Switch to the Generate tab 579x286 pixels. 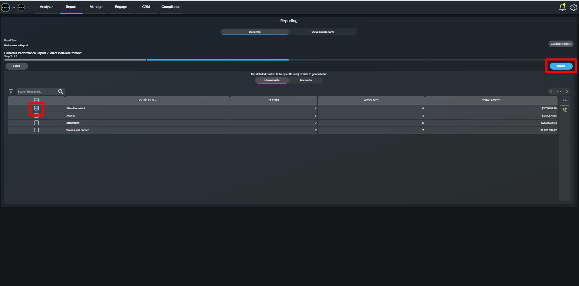coord(255,32)
